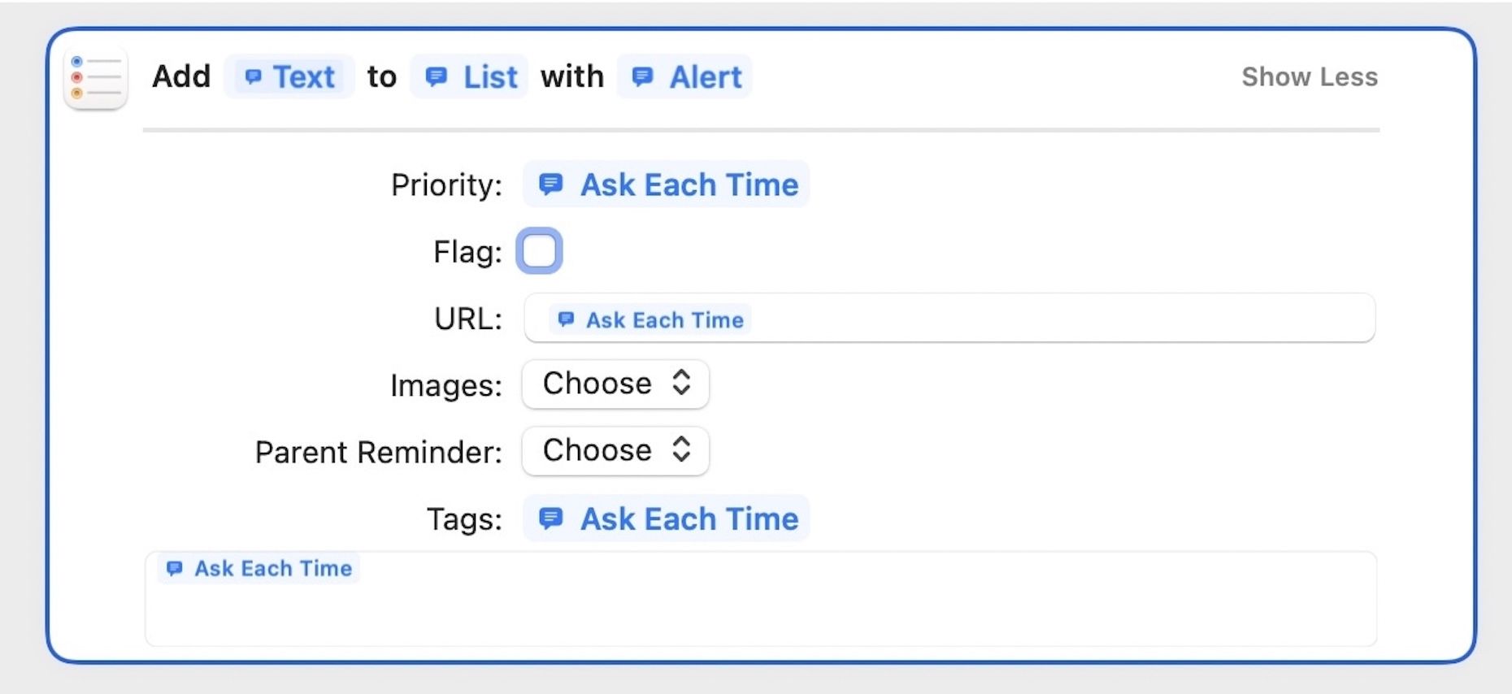Click the Flag label text

pyautogui.click(x=467, y=252)
